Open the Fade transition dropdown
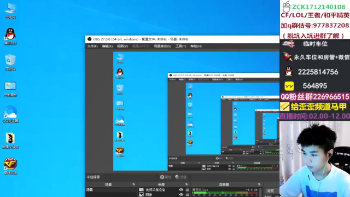Screen dimensions: 350x197 point(272,191)
